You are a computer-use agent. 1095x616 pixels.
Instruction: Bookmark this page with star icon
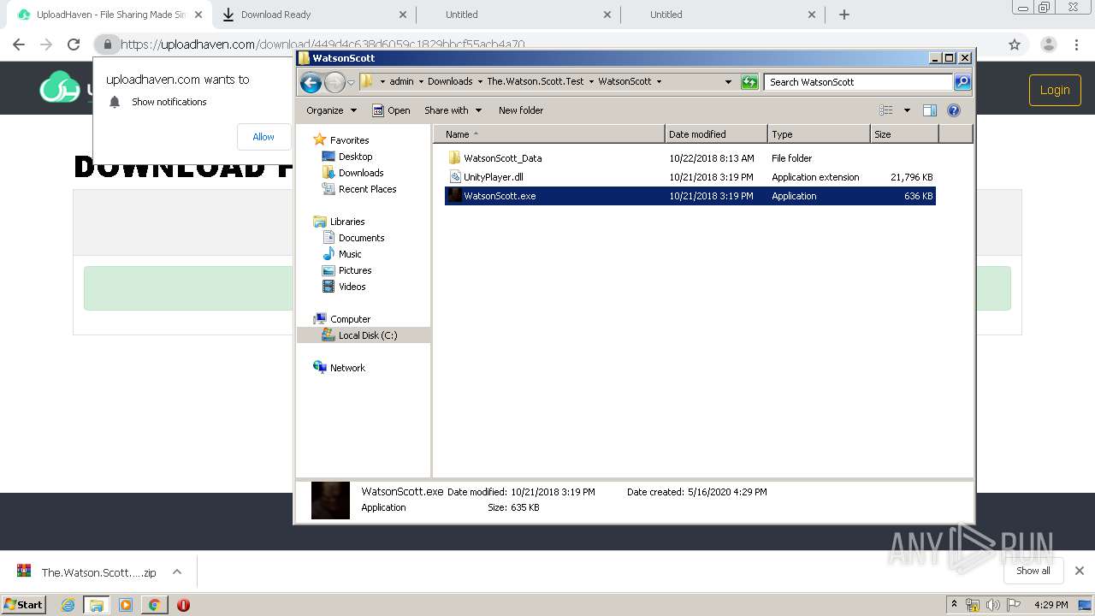pos(1015,44)
